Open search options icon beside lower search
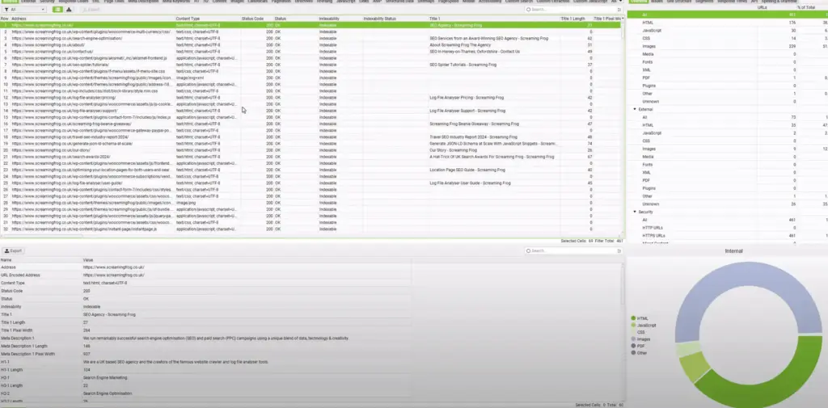The width and height of the screenshot is (828, 408). tap(619, 251)
